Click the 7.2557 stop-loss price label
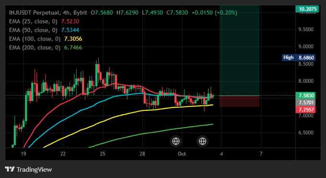The height and width of the screenshot is (178, 326). coord(306,110)
